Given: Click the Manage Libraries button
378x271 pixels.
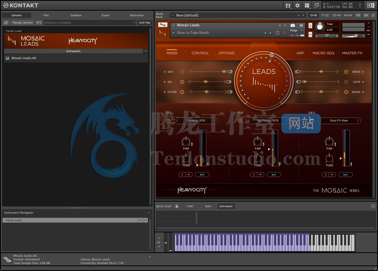Looking at the screenshot, I should [22, 23].
